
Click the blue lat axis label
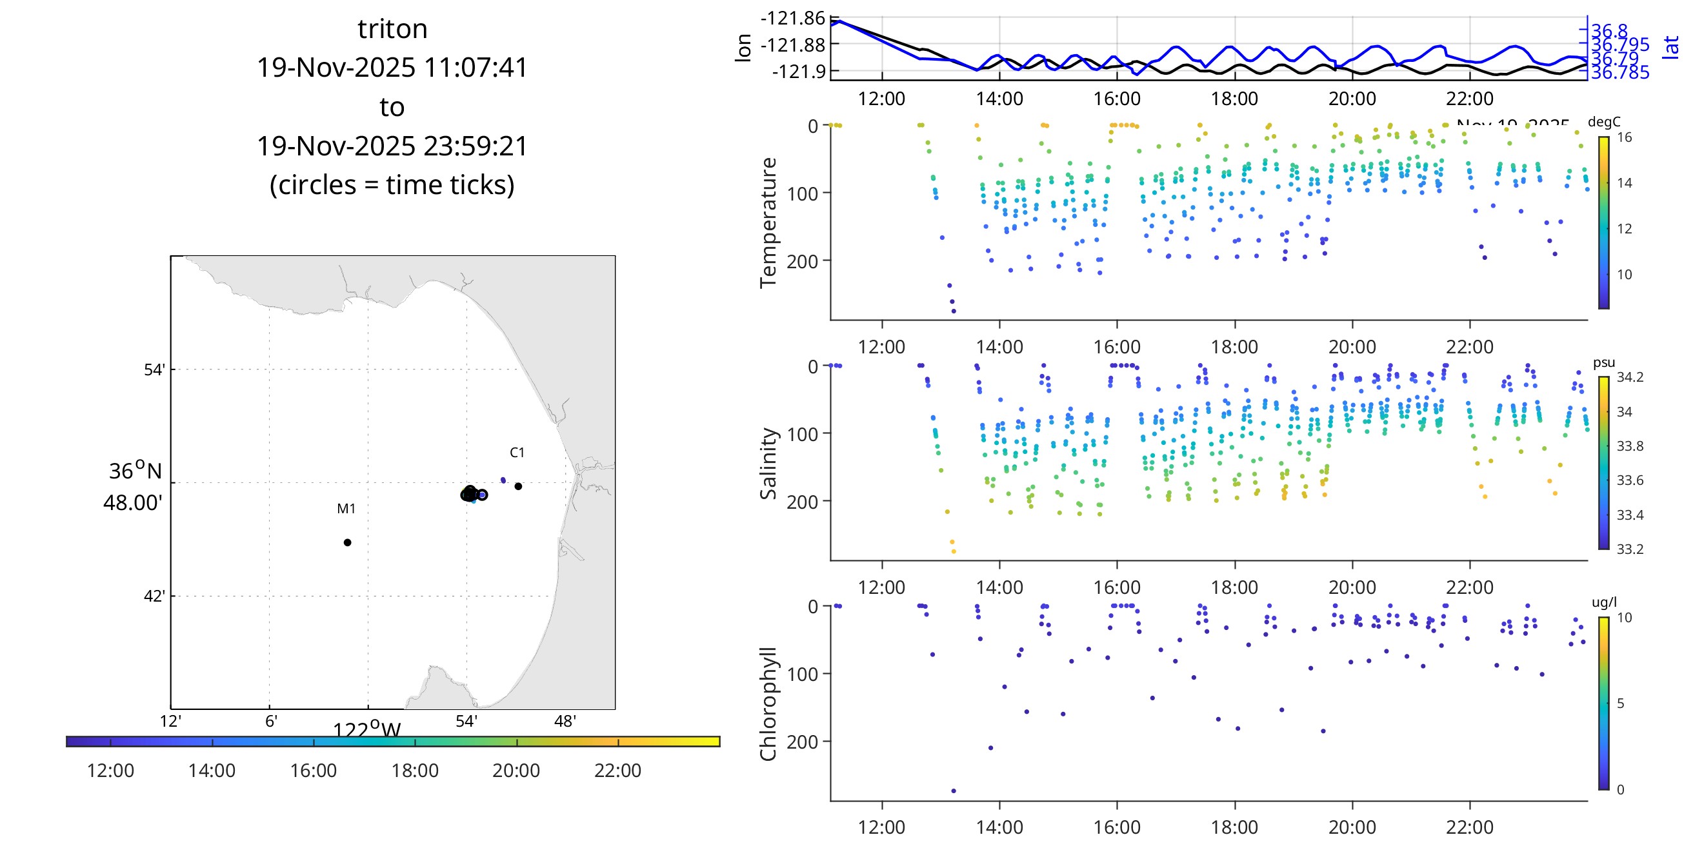point(1670,47)
